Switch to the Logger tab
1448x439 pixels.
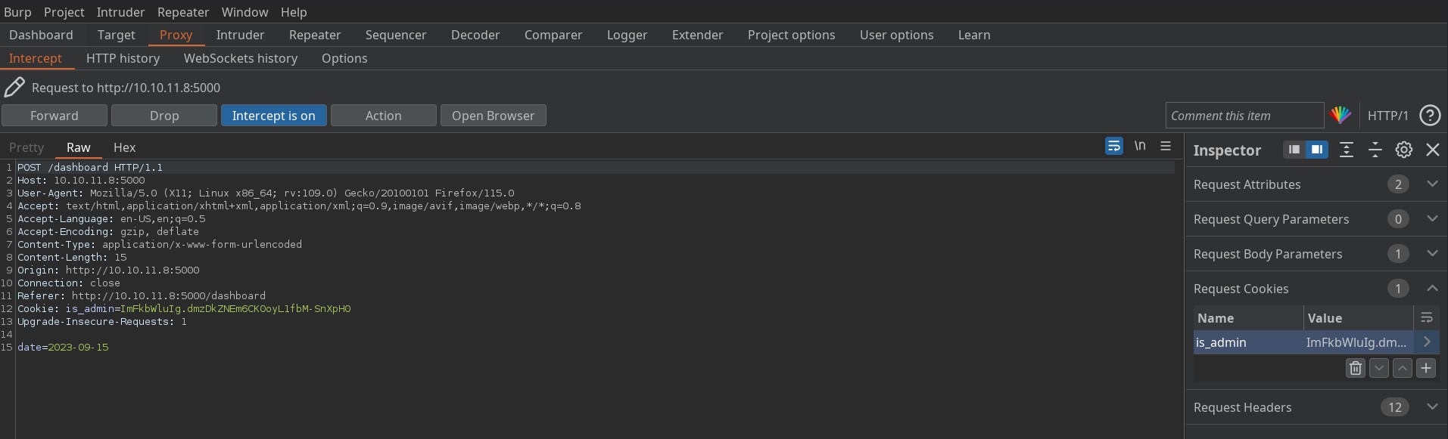point(627,35)
